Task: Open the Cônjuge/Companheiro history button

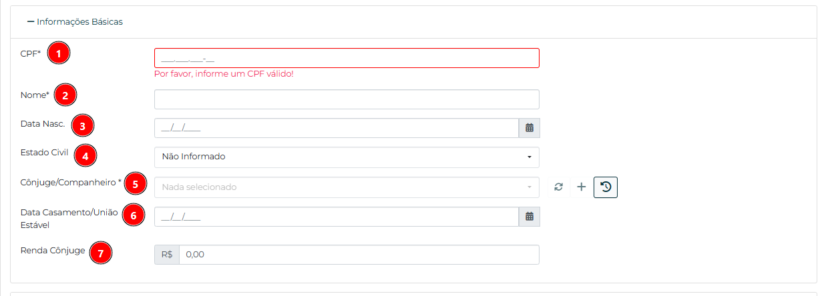Action: [x=606, y=187]
